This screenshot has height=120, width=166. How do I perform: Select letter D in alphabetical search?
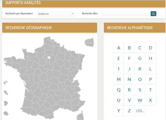click(150, 48)
